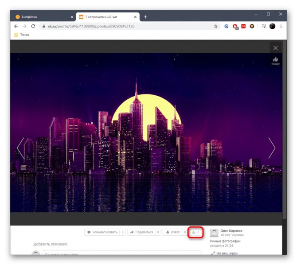This screenshot has width=297, height=265.
Task: Open the Chrome profile avatar
Action: [272, 26]
